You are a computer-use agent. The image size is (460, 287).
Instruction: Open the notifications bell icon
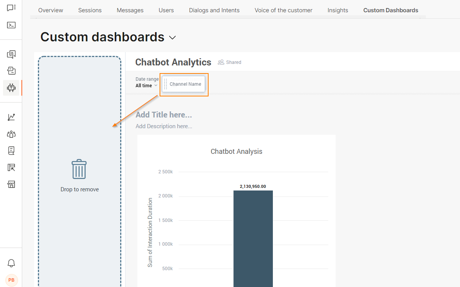click(x=11, y=263)
